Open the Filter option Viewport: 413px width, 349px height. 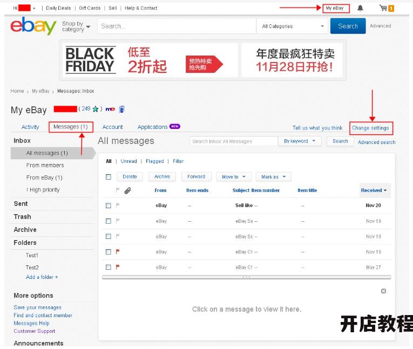click(178, 161)
